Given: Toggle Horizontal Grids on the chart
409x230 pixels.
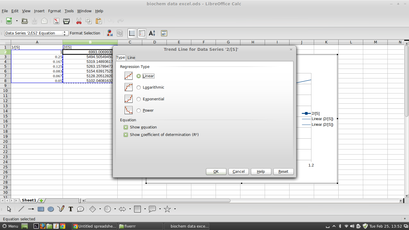Looking at the screenshot, I should click(x=131, y=33).
